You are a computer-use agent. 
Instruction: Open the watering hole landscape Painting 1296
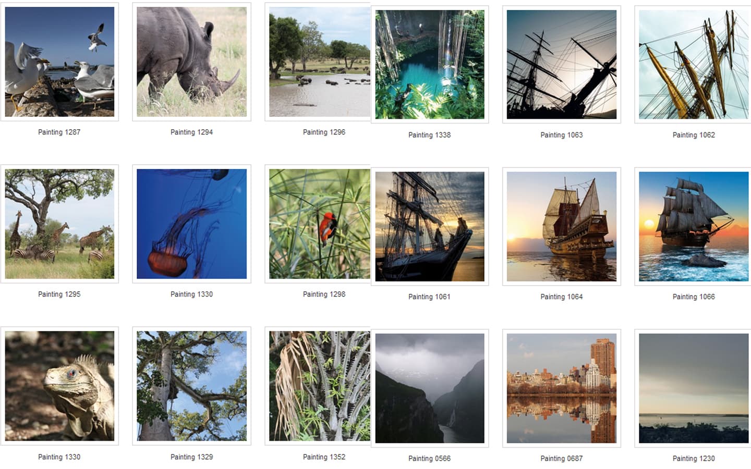(x=320, y=61)
